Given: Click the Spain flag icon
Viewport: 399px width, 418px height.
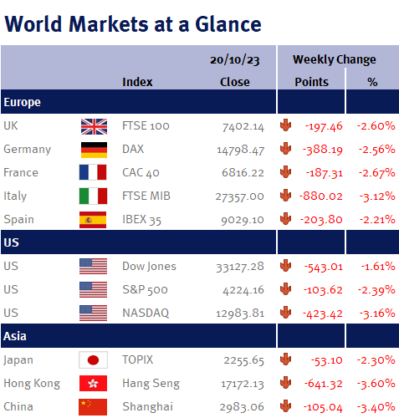Looking at the screenshot, I should 93,220.
